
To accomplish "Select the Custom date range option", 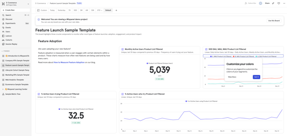I will pos(42,10).
